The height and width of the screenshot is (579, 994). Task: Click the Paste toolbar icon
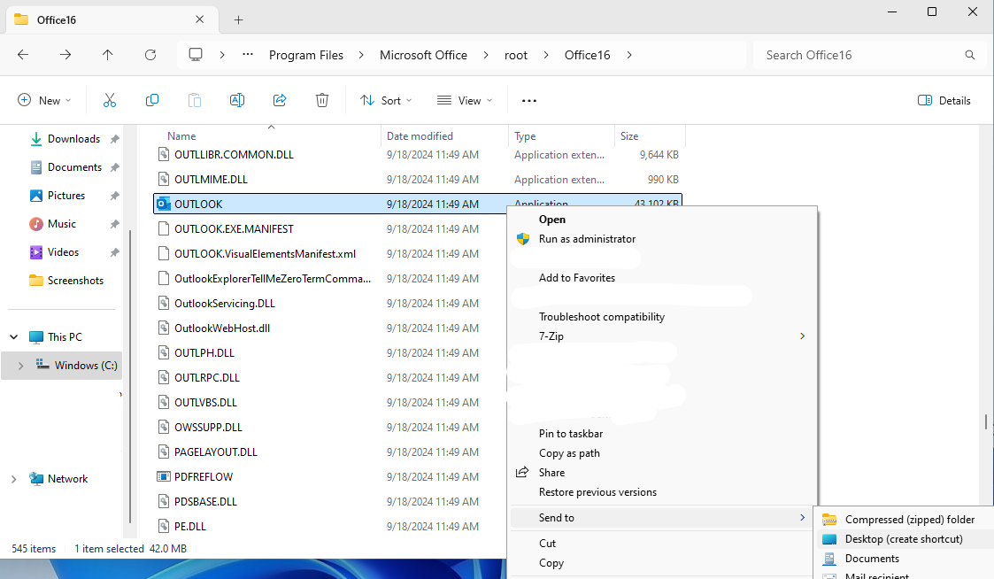(195, 100)
